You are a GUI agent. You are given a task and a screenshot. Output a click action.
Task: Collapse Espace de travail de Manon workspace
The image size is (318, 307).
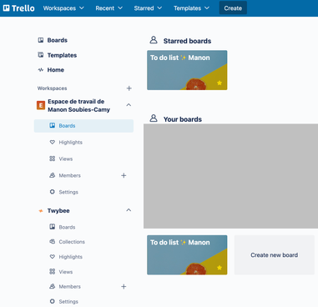(129, 105)
